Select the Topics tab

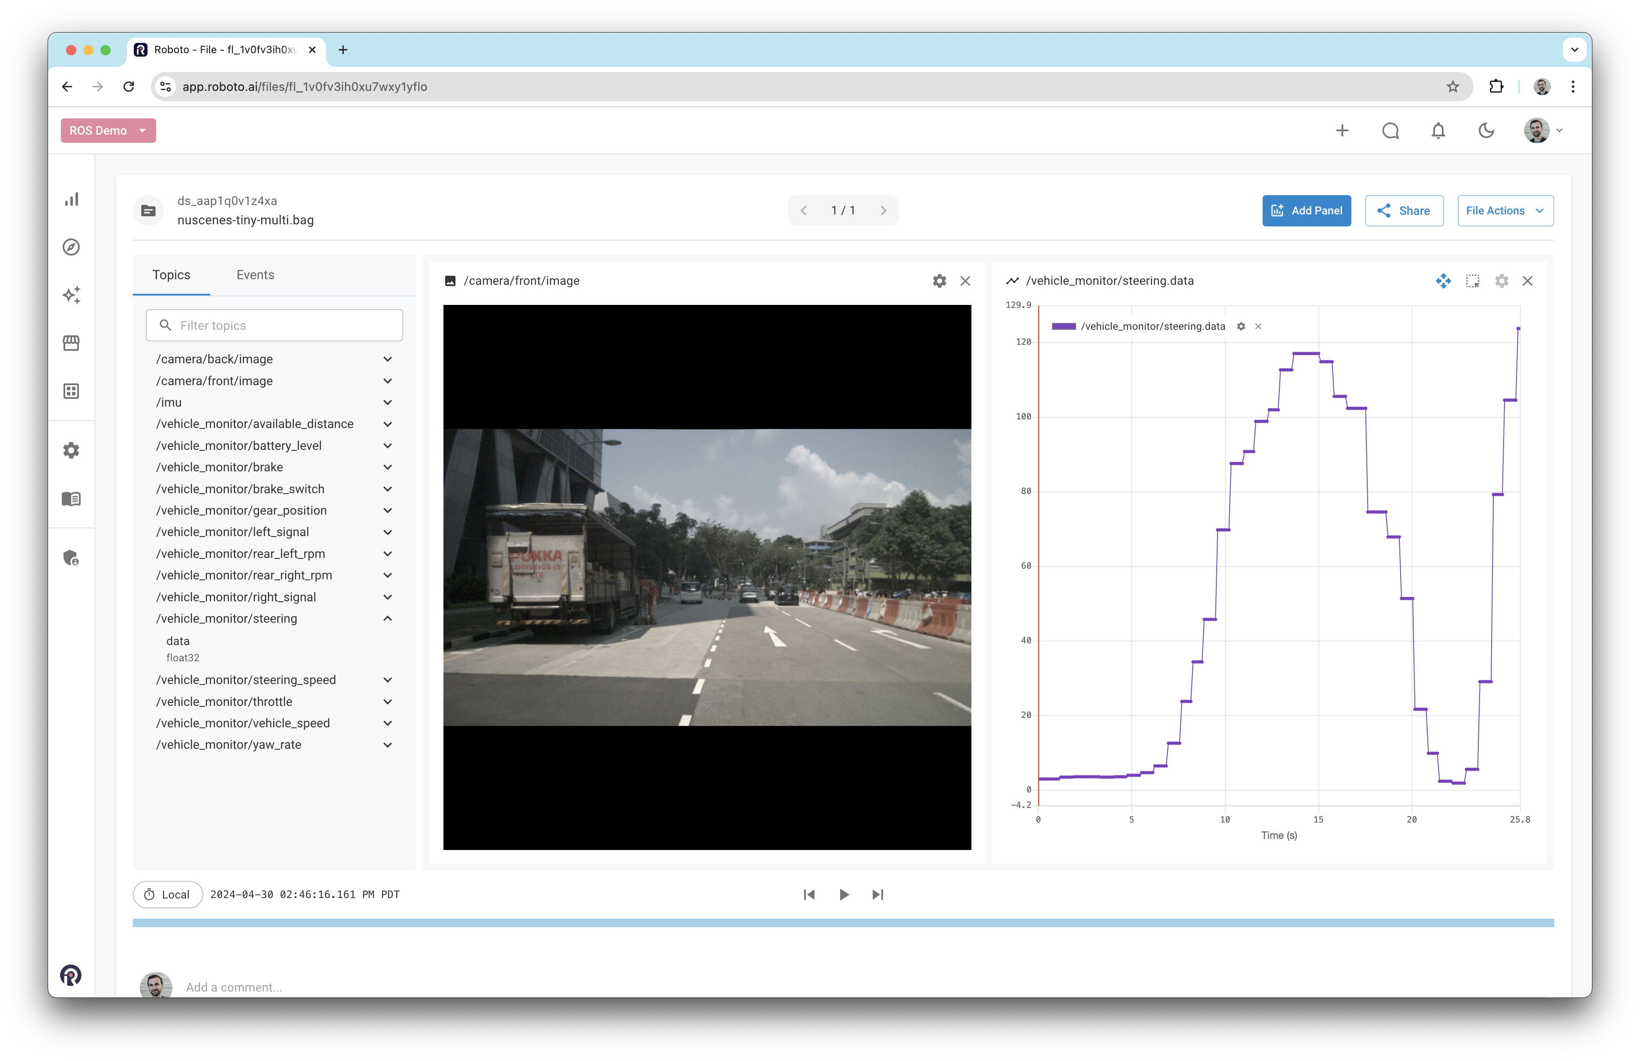tap(172, 275)
